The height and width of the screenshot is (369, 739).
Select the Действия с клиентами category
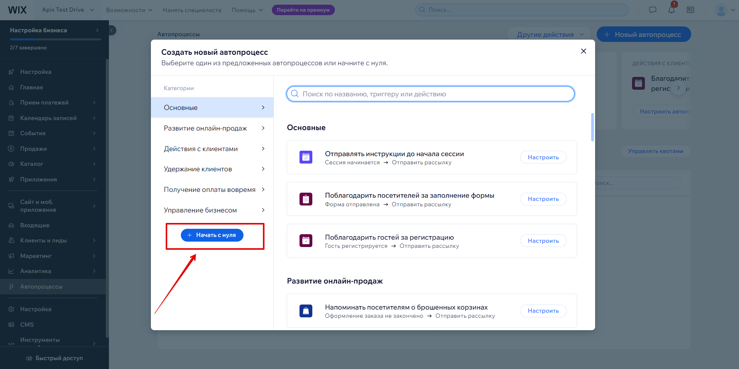[x=212, y=149]
